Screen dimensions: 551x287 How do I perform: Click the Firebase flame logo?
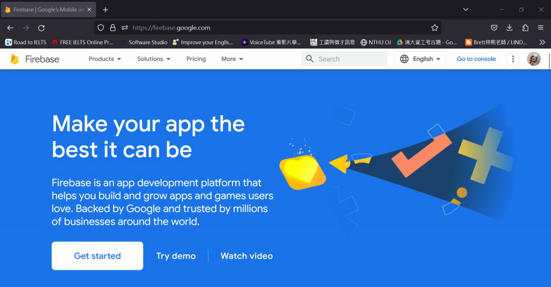click(x=15, y=59)
